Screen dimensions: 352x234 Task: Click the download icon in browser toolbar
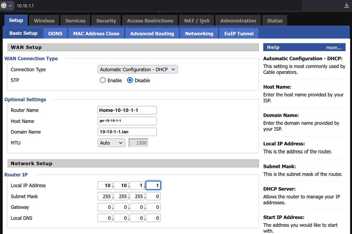pos(347,6)
